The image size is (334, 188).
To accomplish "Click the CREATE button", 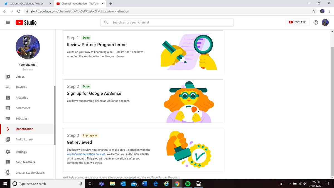I will [x=298, y=22].
